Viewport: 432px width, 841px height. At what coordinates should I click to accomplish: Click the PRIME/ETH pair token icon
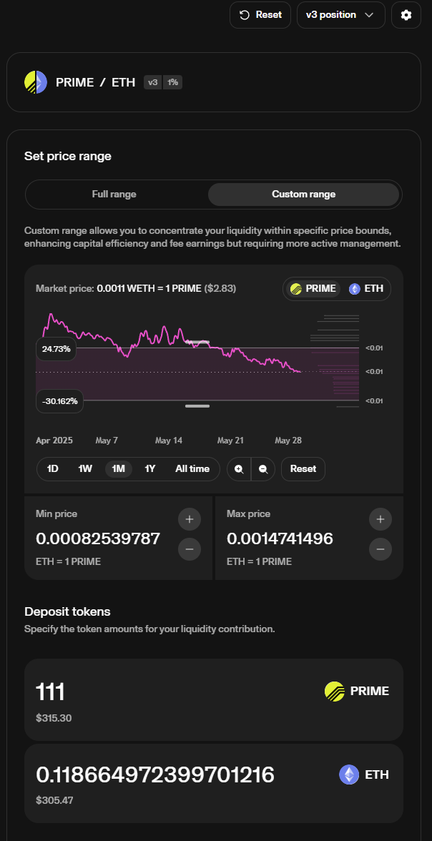point(35,82)
